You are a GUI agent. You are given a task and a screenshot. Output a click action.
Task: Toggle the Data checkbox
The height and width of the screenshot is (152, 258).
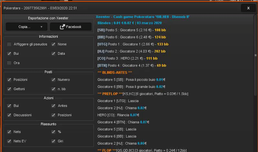click(x=54, y=53)
